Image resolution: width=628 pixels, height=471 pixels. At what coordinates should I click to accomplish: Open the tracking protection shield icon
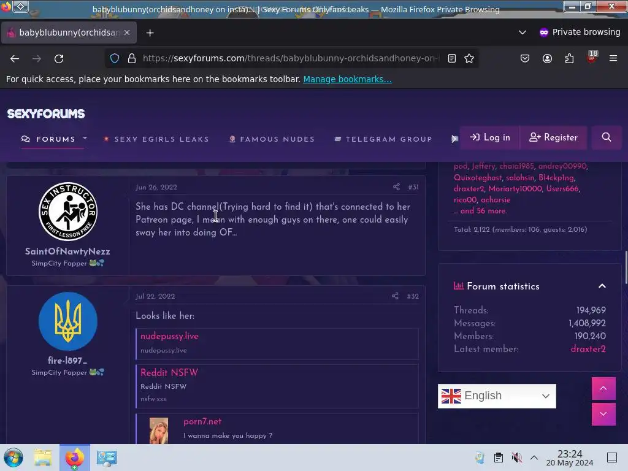[115, 58]
